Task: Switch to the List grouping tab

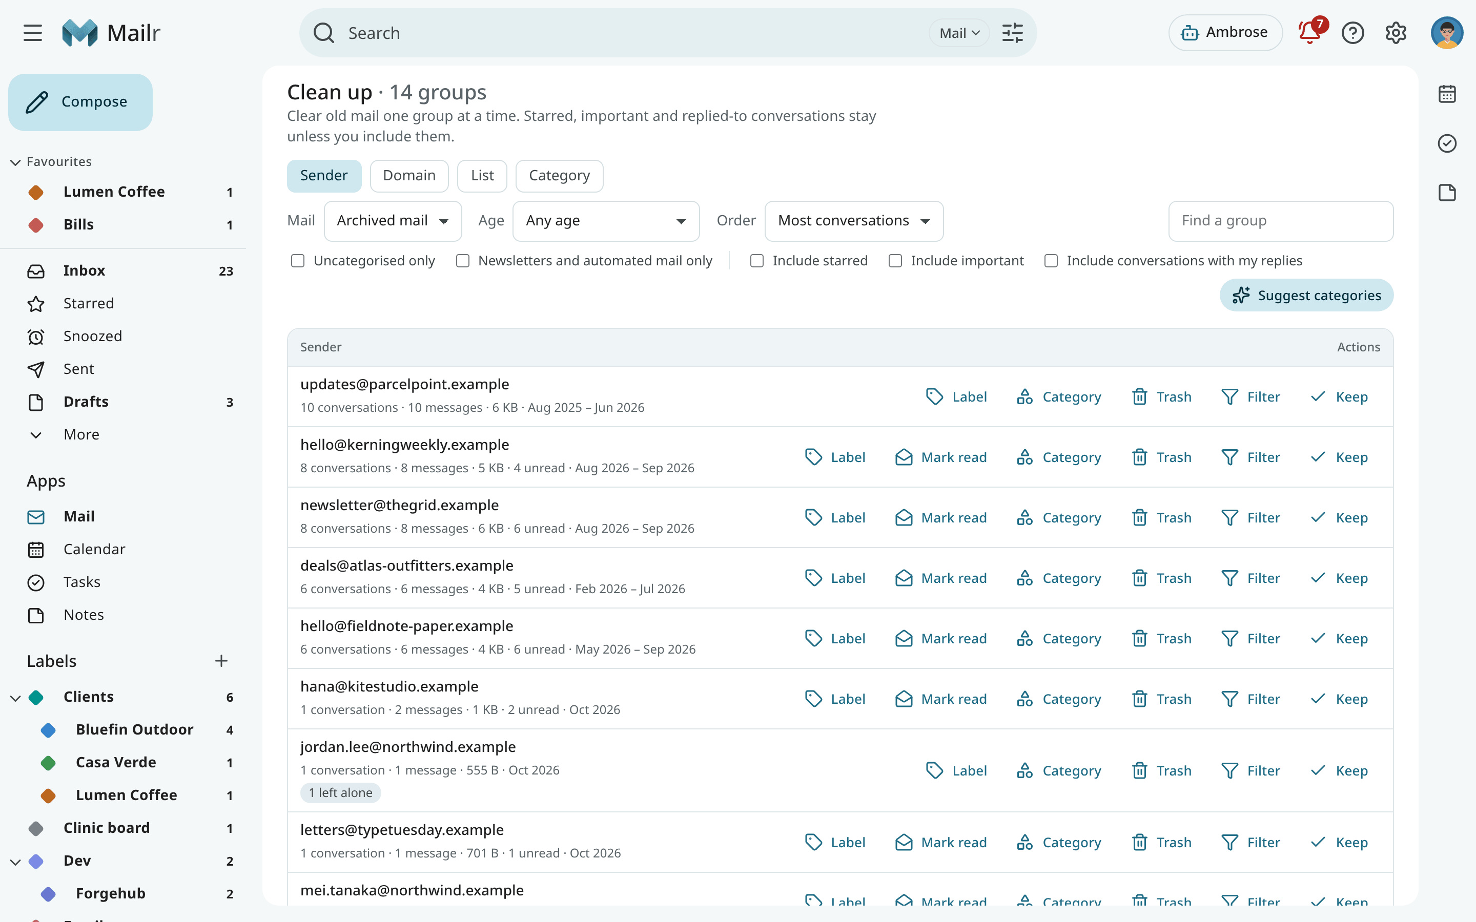Action: point(482,176)
